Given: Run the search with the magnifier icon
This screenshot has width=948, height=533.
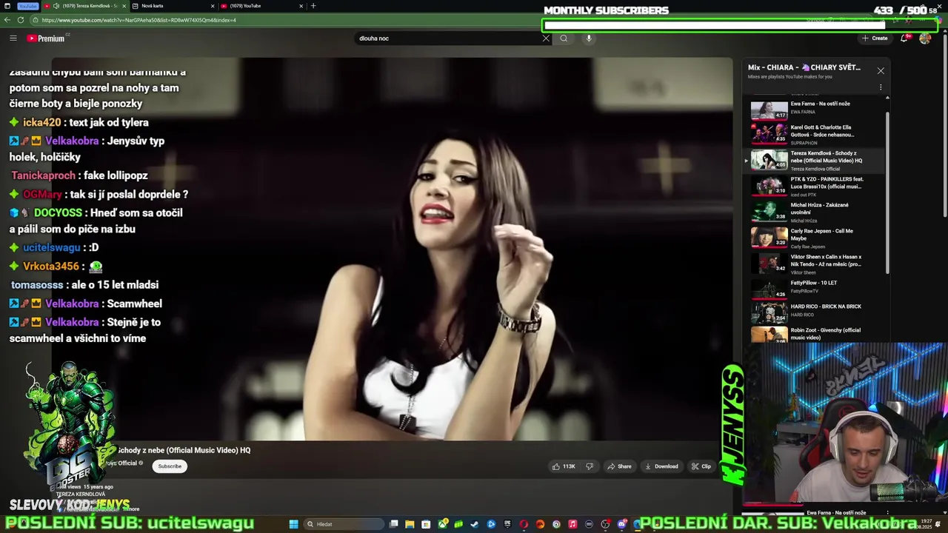Looking at the screenshot, I should point(564,38).
